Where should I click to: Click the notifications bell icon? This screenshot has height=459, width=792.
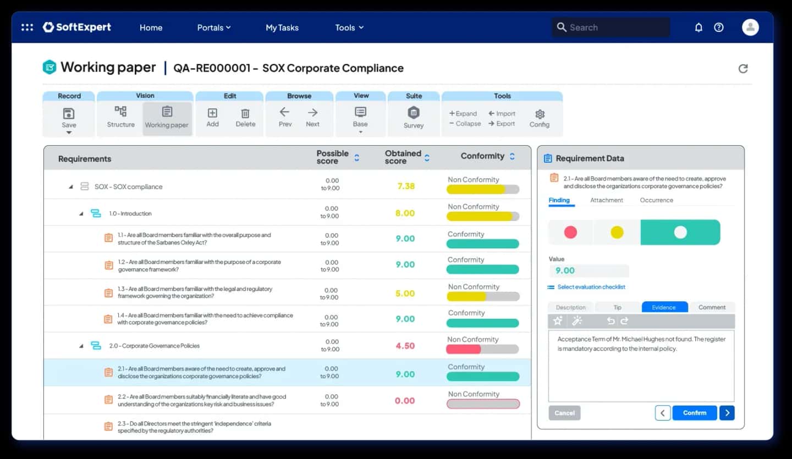(698, 27)
